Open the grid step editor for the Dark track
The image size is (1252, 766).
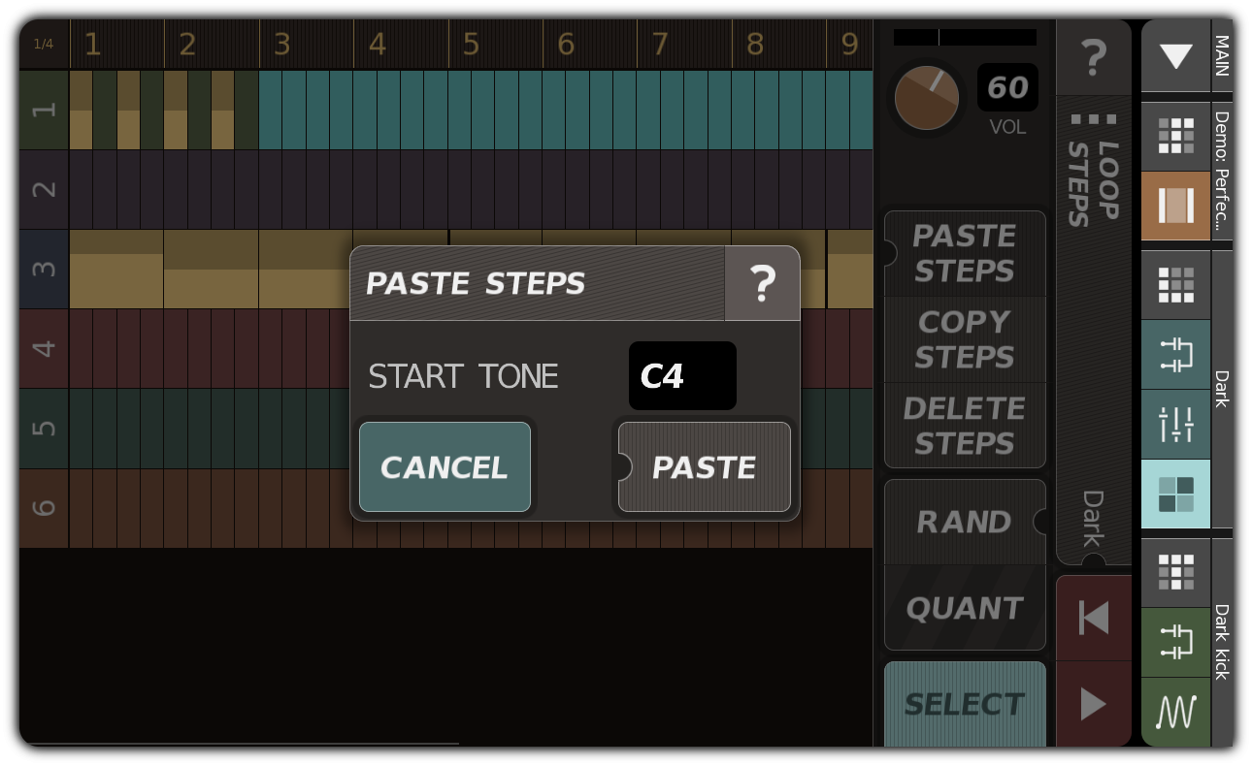(x=1175, y=283)
